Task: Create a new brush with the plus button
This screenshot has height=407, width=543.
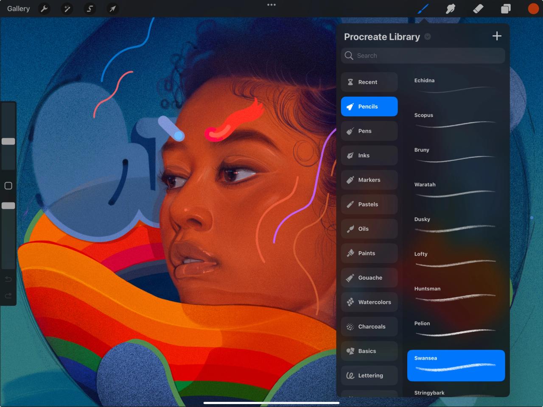Action: click(x=496, y=36)
